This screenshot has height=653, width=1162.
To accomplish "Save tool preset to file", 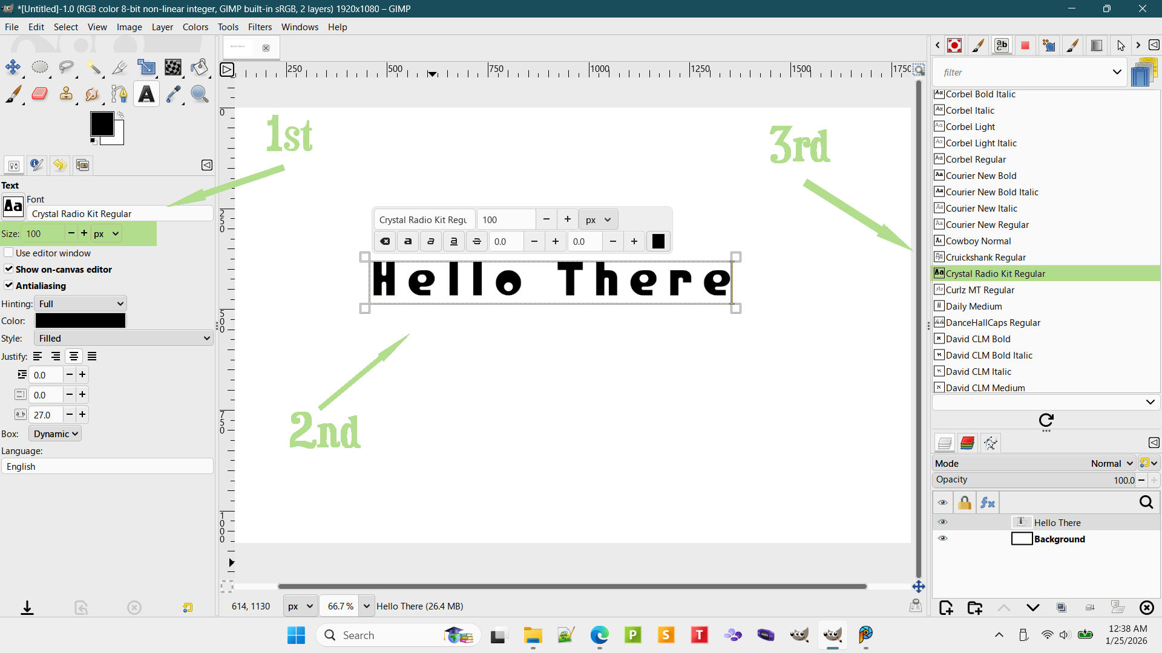I will [27, 607].
